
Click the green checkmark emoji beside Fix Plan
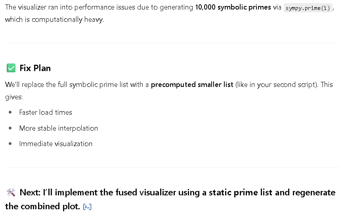(x=11, y=68)
